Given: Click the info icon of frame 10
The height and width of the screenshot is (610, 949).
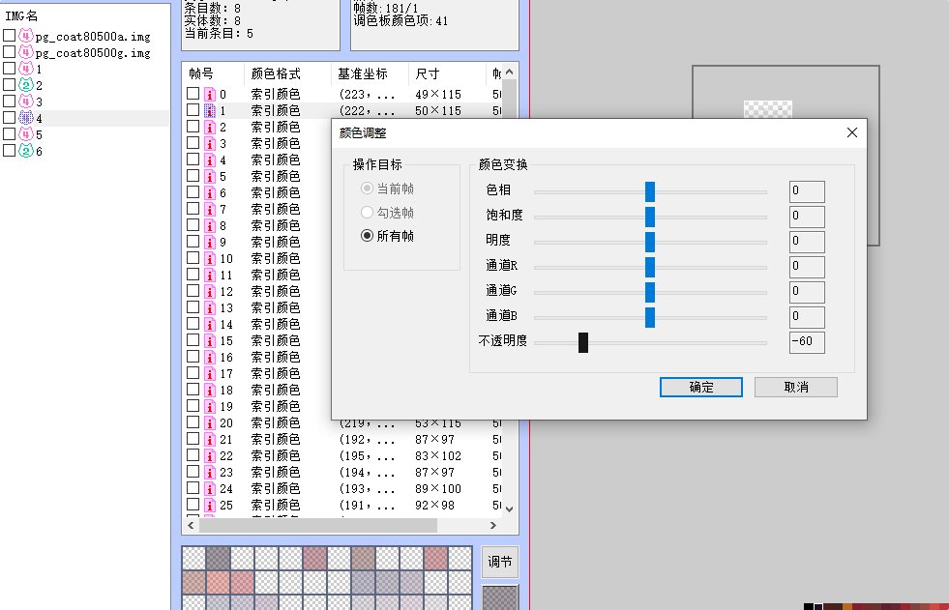Looking at the screenshot, I should click(209, 259).
